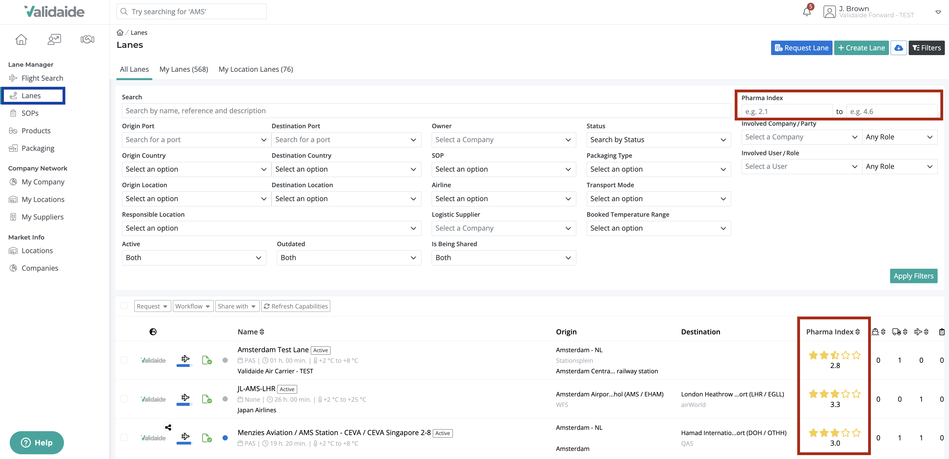Tick the checkbox on the Amsterdam Test Lane row
949x459 pixels.
pyautogui.click(x=124, y=360)
